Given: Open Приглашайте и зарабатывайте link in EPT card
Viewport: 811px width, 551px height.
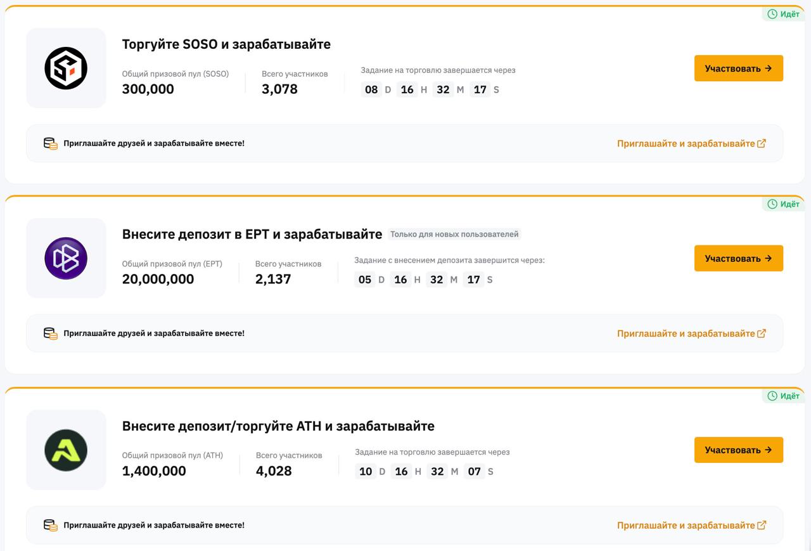Looking at the screenshot, I should pyautogui.click(x=686, y=334).
